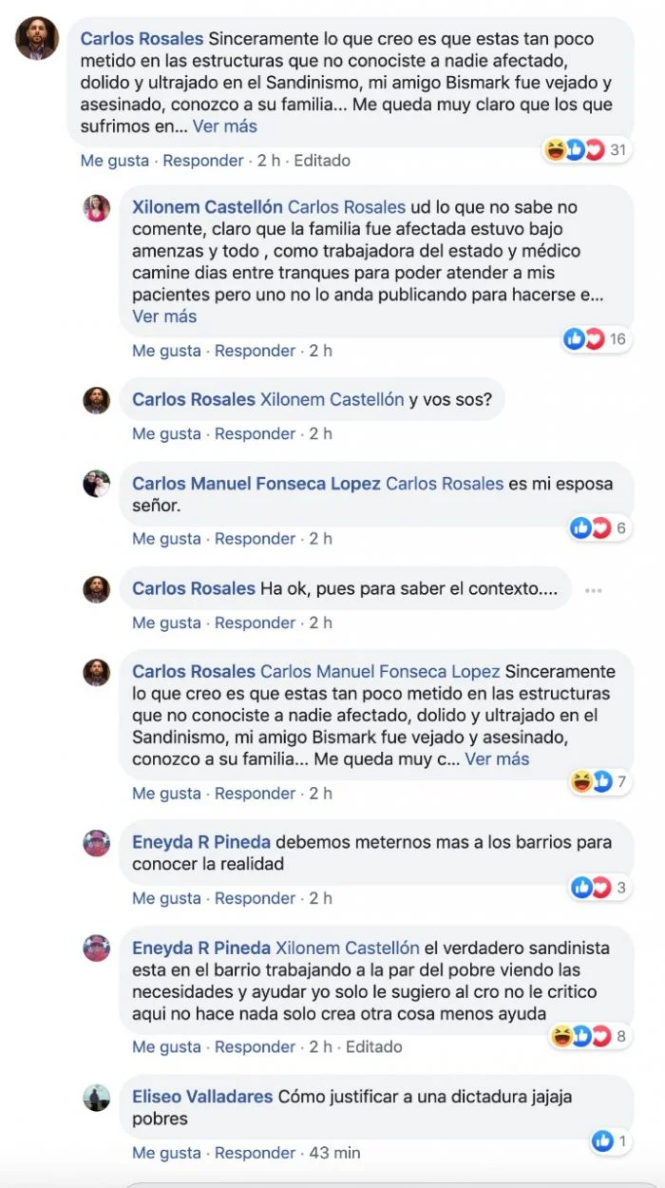Toggle Me gusta on top Carlos Rosales comment
Image resolution: width=665 pixels, height=1188 pixels.
[115, 161]
